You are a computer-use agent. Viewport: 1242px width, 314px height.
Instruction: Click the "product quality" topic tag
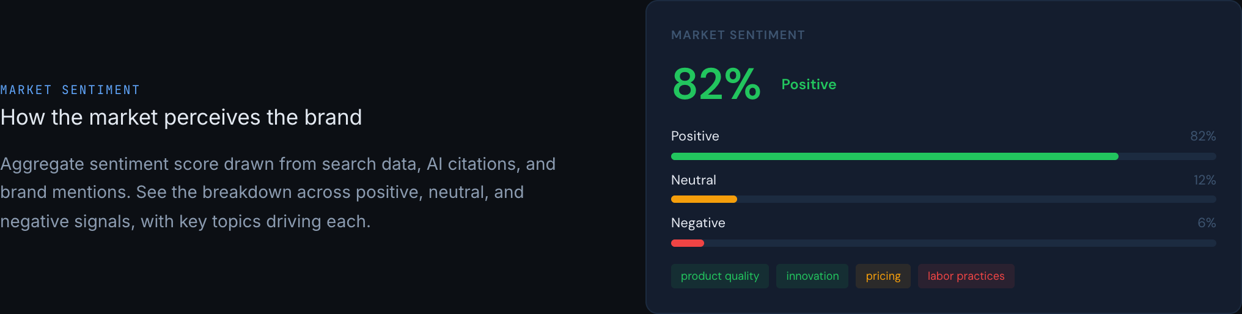pyautogui.click(x=719, y=276)
